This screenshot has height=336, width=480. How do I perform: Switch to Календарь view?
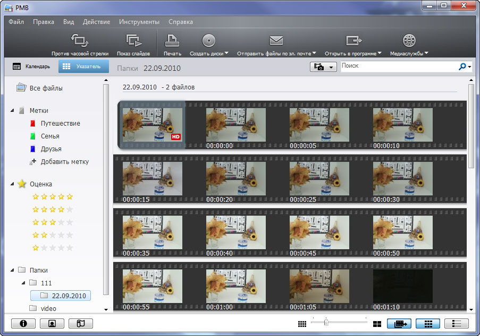31,66
